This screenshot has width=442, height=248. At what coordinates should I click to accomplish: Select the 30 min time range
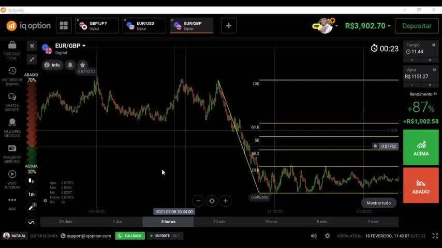(219, 222)
